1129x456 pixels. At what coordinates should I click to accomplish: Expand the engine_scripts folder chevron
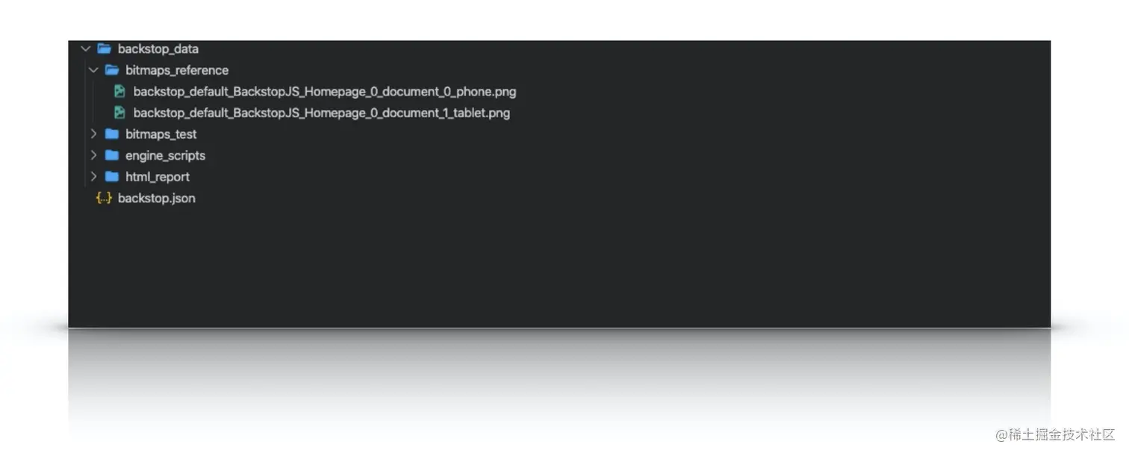pyautogui.click(x=93, y=155)
